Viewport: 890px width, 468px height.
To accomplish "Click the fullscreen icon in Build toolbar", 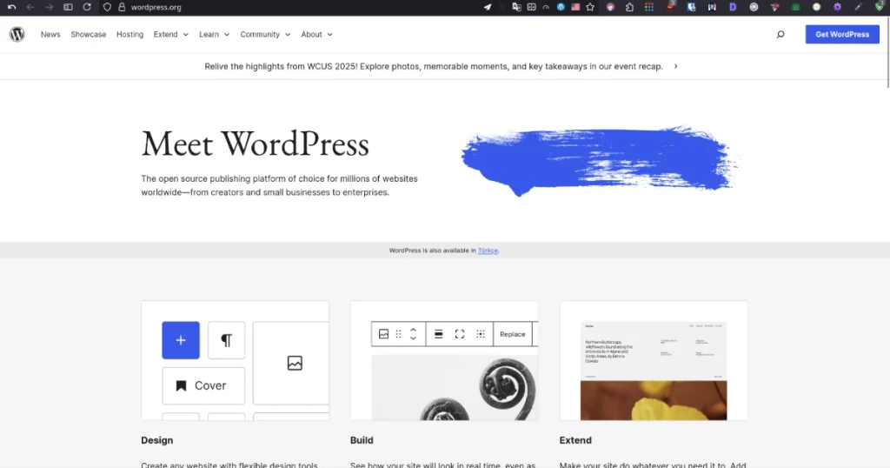I will tap(460, 334).
